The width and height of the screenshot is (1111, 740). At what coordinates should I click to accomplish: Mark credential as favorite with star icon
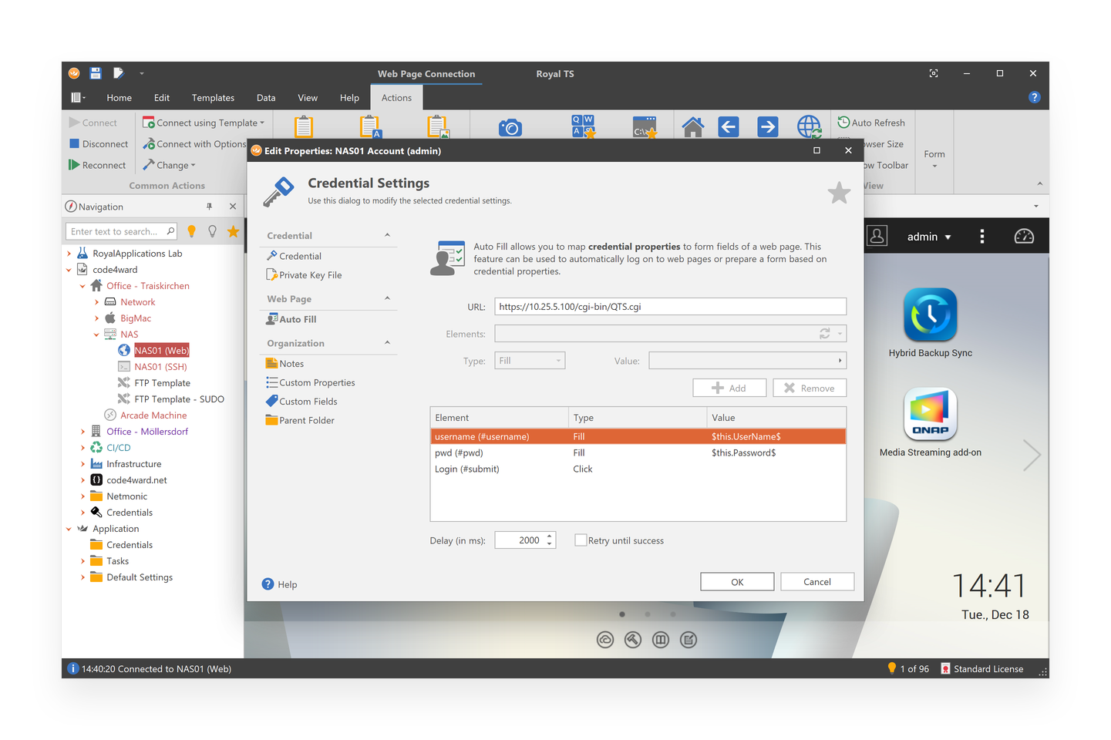[x=839, y=193]
